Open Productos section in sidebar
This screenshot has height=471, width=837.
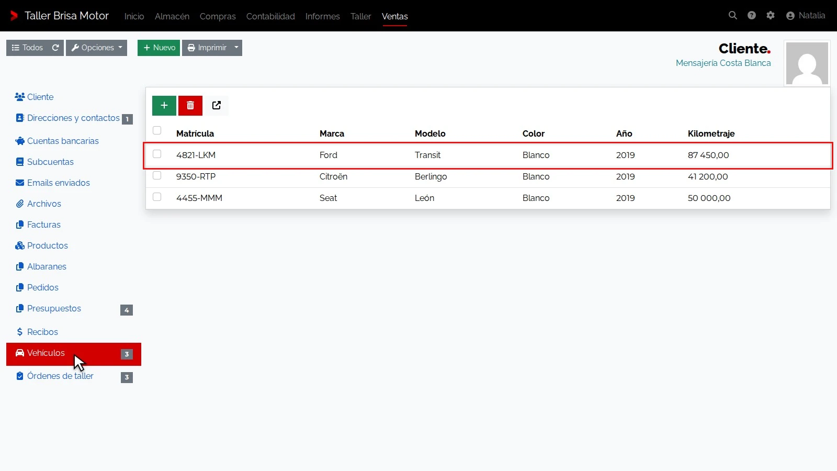pos(42,245)
